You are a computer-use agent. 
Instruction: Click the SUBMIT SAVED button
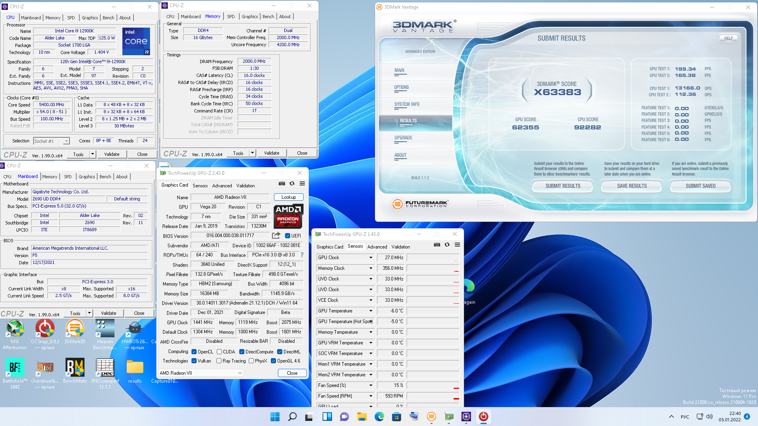tap(701, 186)
